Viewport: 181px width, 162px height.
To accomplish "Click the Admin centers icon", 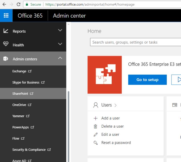I will pos(6,59).
